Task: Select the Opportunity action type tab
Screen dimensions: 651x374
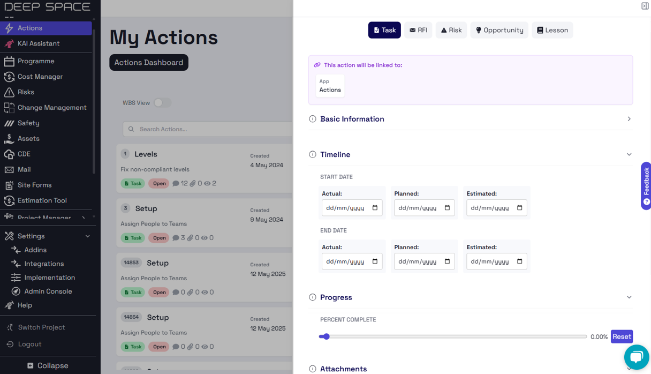Action: [x=499, y=30]
